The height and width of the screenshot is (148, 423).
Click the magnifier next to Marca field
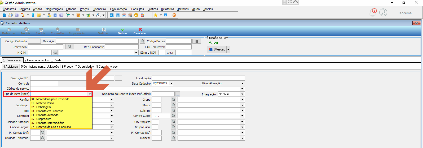click(x=174, y=105)
